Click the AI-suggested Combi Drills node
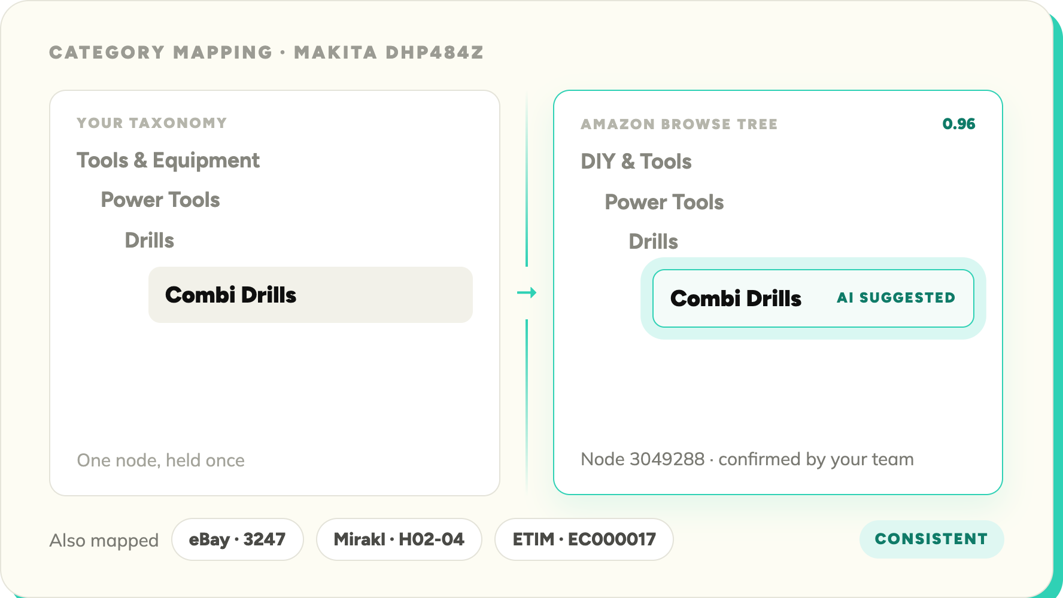Image resolution: width=1063 pixels, height=598 pixels. click(x=813, y=298)
